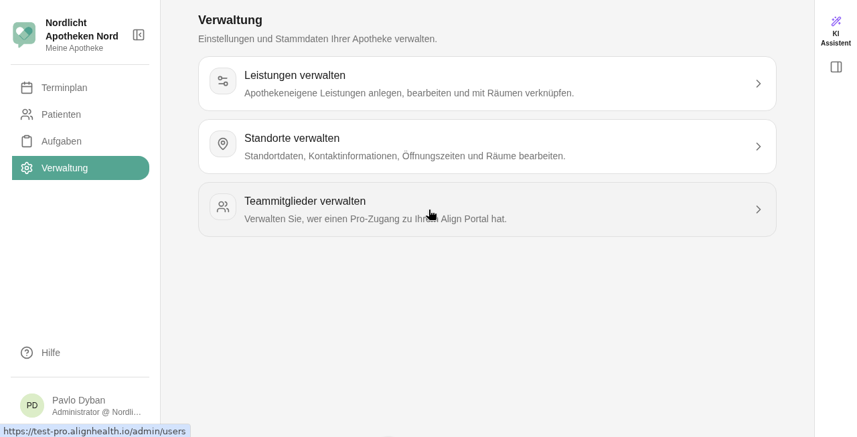The height and width of the screenshot is (437, 857).
Task: Click the people icon beside Teammitglieder verwalten
Action: (x=223, y=207)
